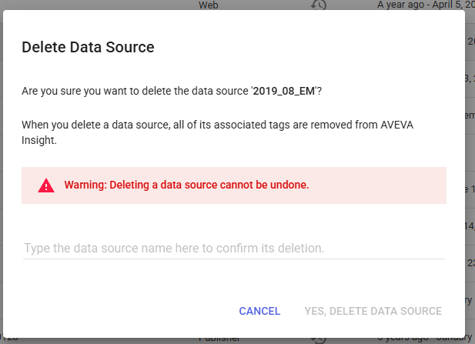Click the dimmed backdrop left of the dialog
This screenshot has width=475, height=344.
2,172
